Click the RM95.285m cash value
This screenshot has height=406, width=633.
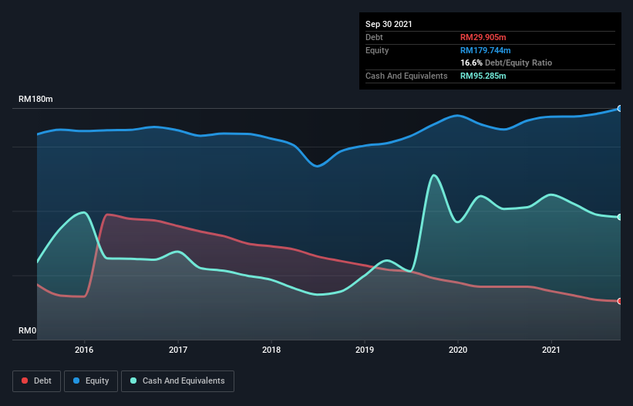point(483,76)
